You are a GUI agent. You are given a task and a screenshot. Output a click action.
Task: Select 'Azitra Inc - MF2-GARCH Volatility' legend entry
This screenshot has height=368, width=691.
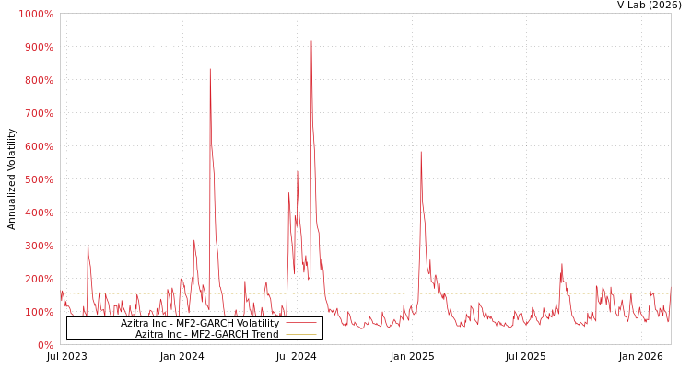[200, 323]
